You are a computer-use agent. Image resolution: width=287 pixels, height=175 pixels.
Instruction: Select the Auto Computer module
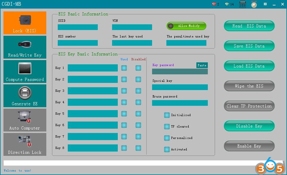(25, 120)
